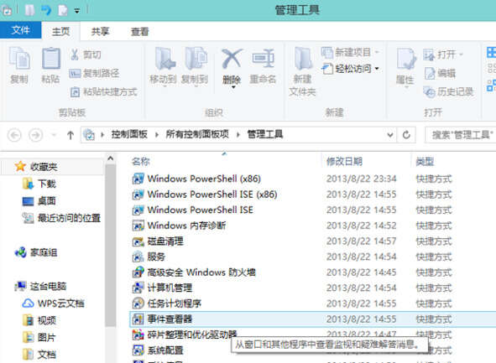The width and height of the screenshot is (496, 363).
Task: Go up one folder level
Action: coord(70,135)
